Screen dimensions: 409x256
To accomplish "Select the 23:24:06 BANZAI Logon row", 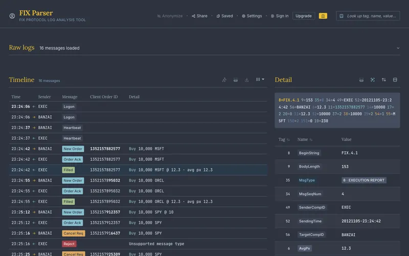I will coord(138,117).
